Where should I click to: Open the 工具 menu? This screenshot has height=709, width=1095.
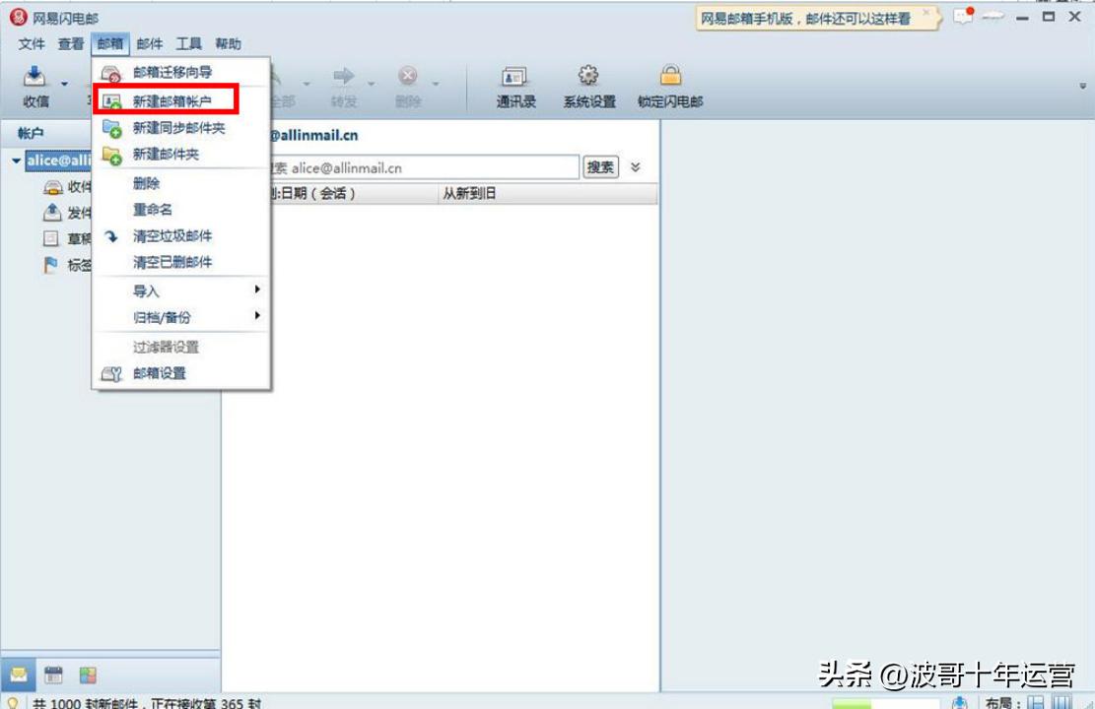point(187,43)
